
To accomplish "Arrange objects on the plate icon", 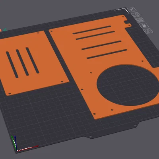I will pos(140,20).
